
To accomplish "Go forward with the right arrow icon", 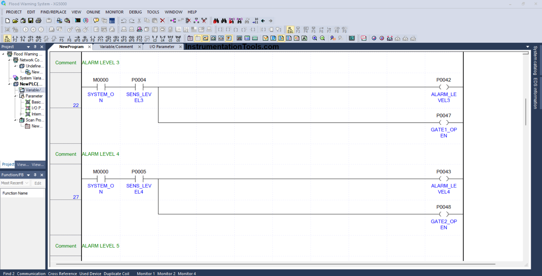I will pos(271,21).
